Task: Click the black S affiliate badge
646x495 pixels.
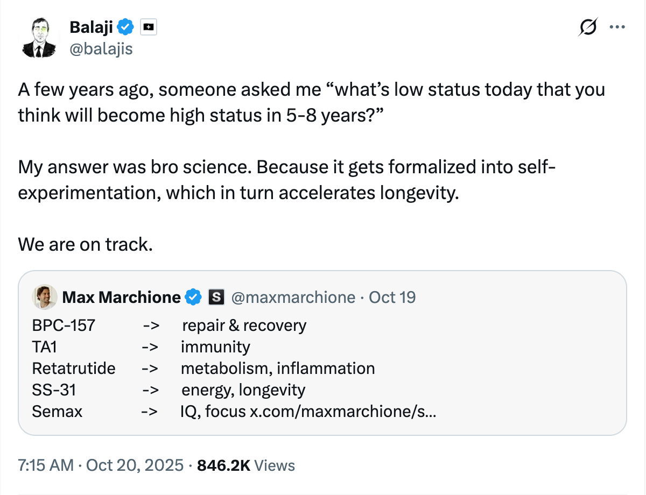Action: (216, 297)
